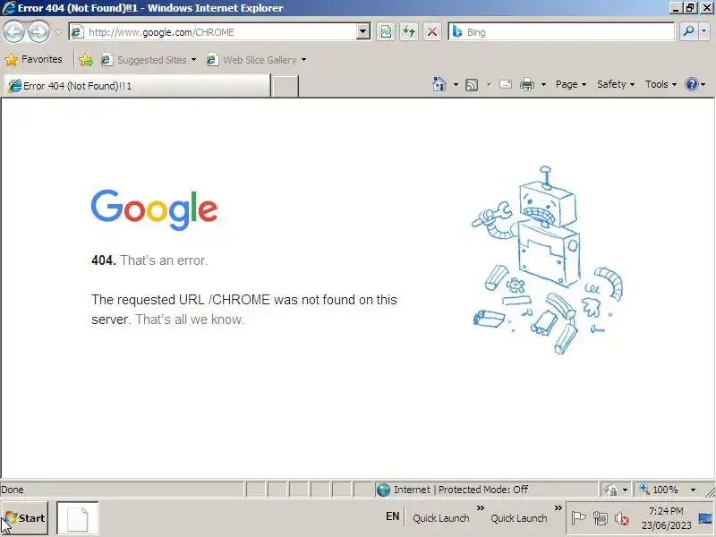Open search provider options dropdown

[703, 31]
